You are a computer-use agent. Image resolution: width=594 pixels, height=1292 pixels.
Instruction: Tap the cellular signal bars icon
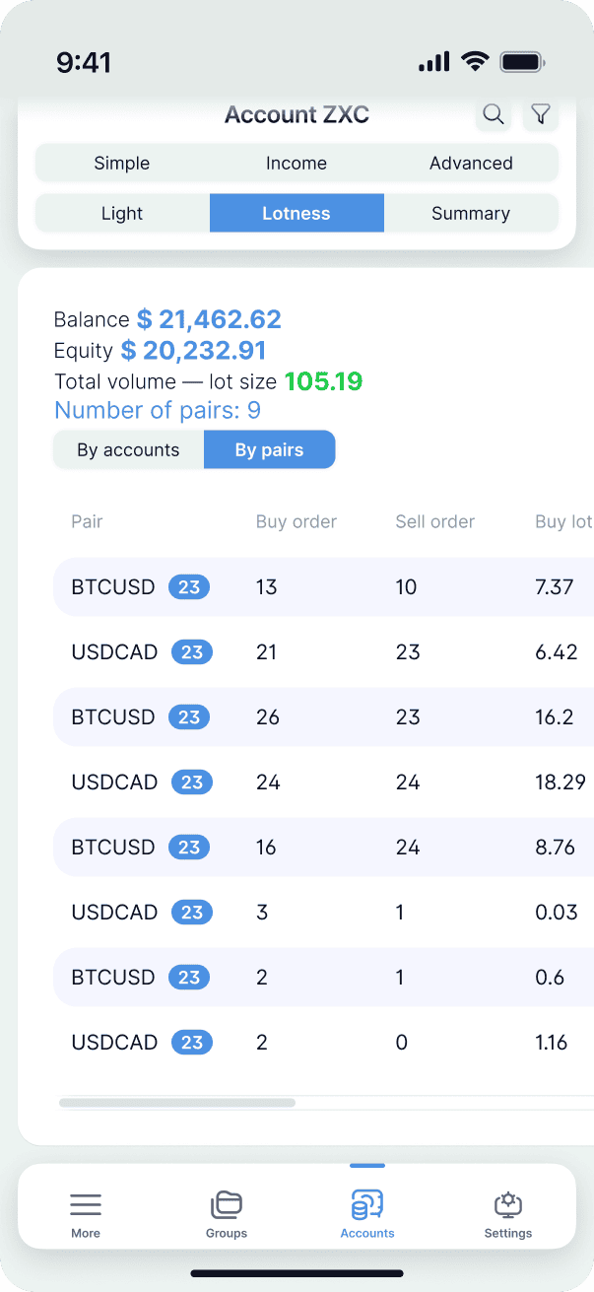433,62
